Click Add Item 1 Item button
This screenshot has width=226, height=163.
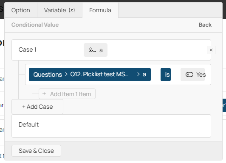(67, 94)
